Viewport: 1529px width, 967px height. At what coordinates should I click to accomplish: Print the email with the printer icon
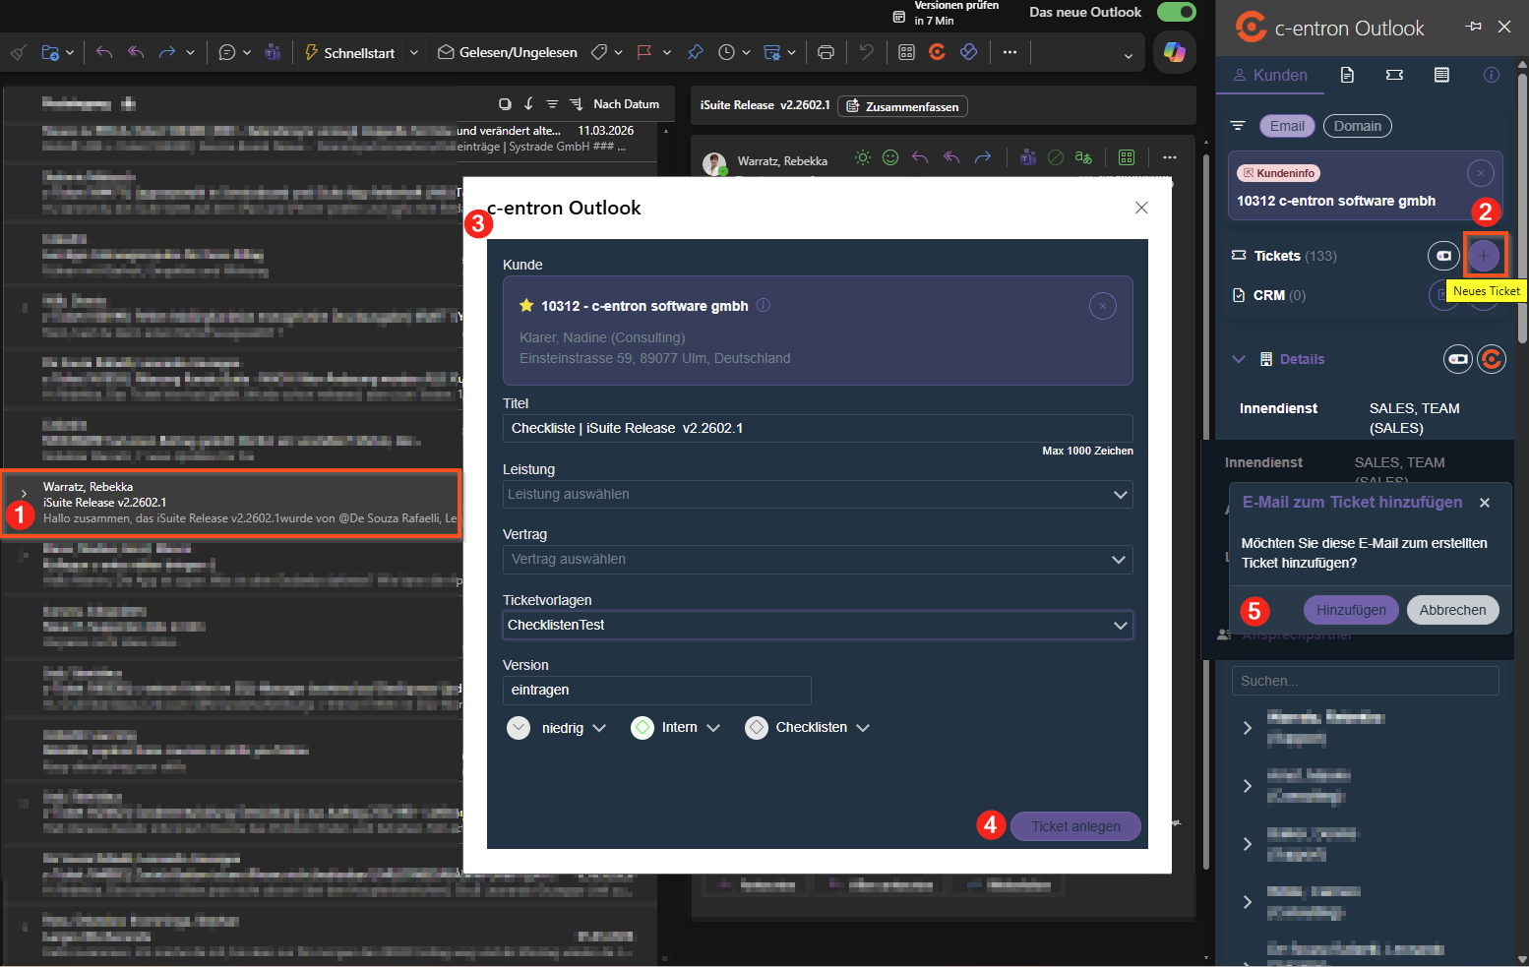(826, 52)
